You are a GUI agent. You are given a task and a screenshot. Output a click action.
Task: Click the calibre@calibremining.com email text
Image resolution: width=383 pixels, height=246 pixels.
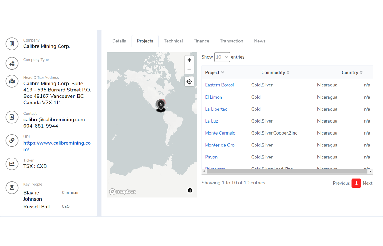coord(54,120)
